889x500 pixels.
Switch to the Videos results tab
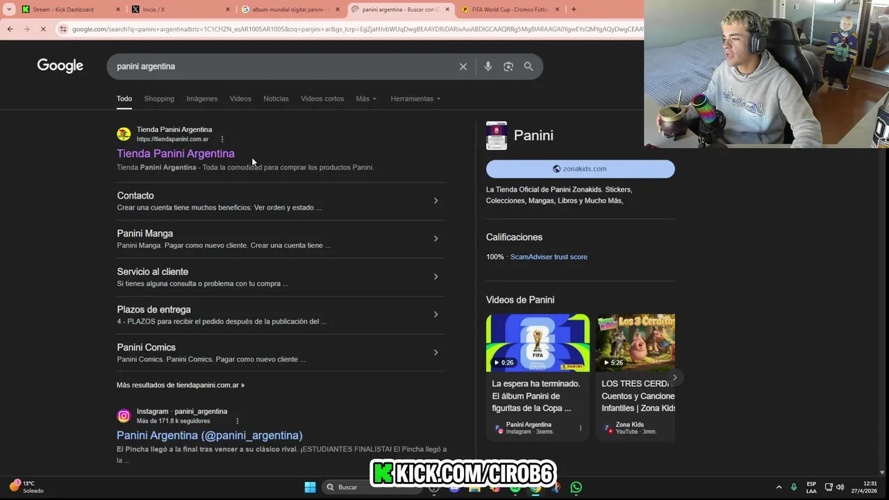[240, 99]
